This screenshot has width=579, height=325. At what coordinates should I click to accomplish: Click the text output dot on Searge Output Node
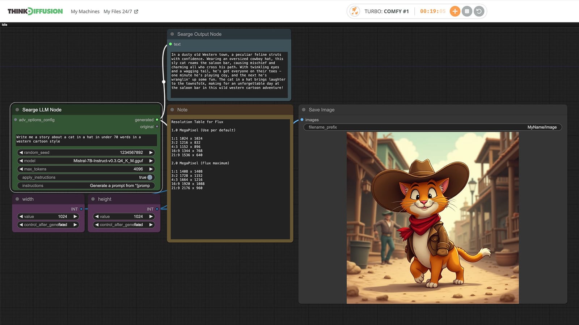170,44
